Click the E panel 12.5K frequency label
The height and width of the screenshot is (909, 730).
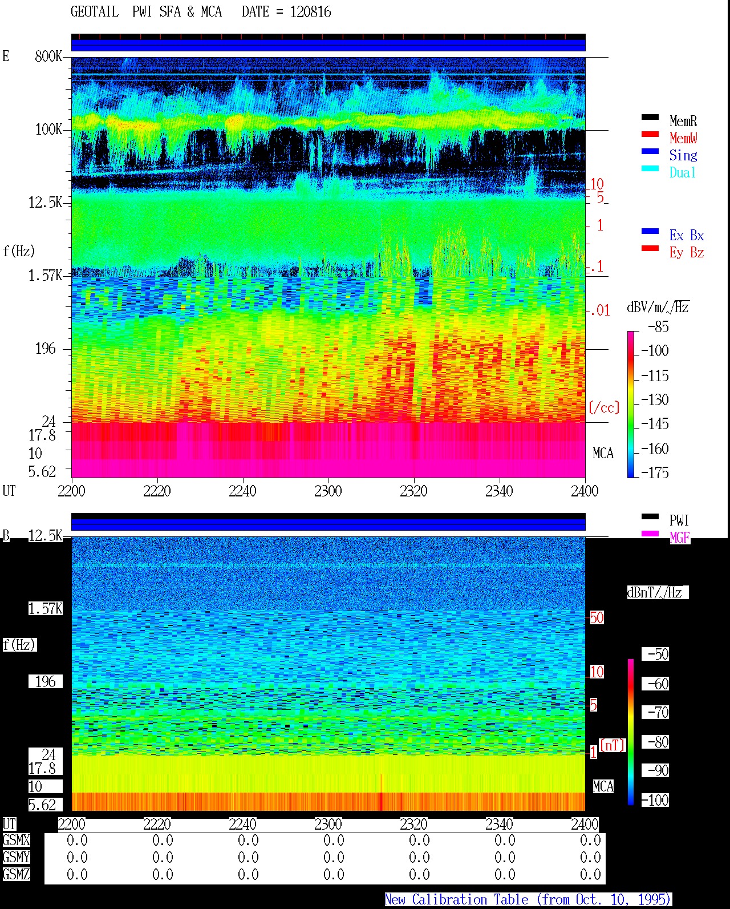click(x=46, y=202)
